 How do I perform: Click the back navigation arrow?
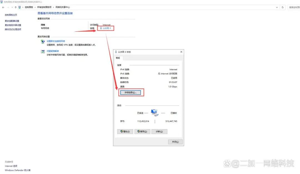tap(3, 7)
